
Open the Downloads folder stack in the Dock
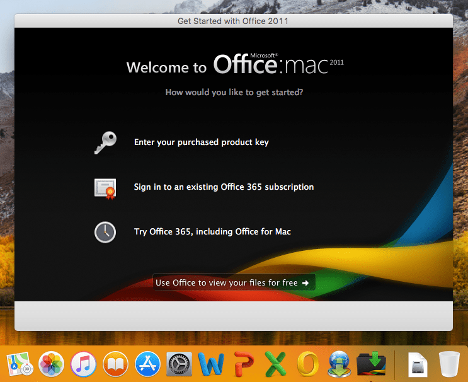[371, 364]
